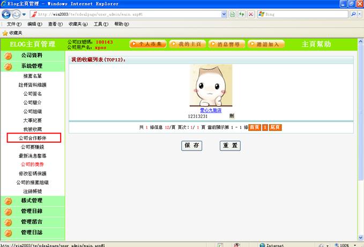Image resolution: width=364 pixels, height=247 pixels.
Task: Click the orange icon beside 樣式管理
Action: 8,201
